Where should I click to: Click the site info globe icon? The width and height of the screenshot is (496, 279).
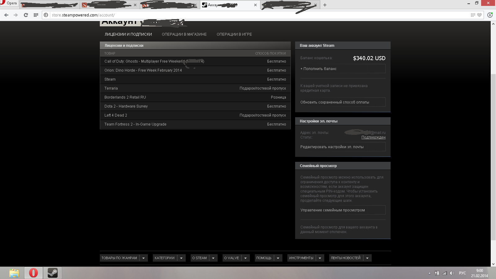pos(46,15)
